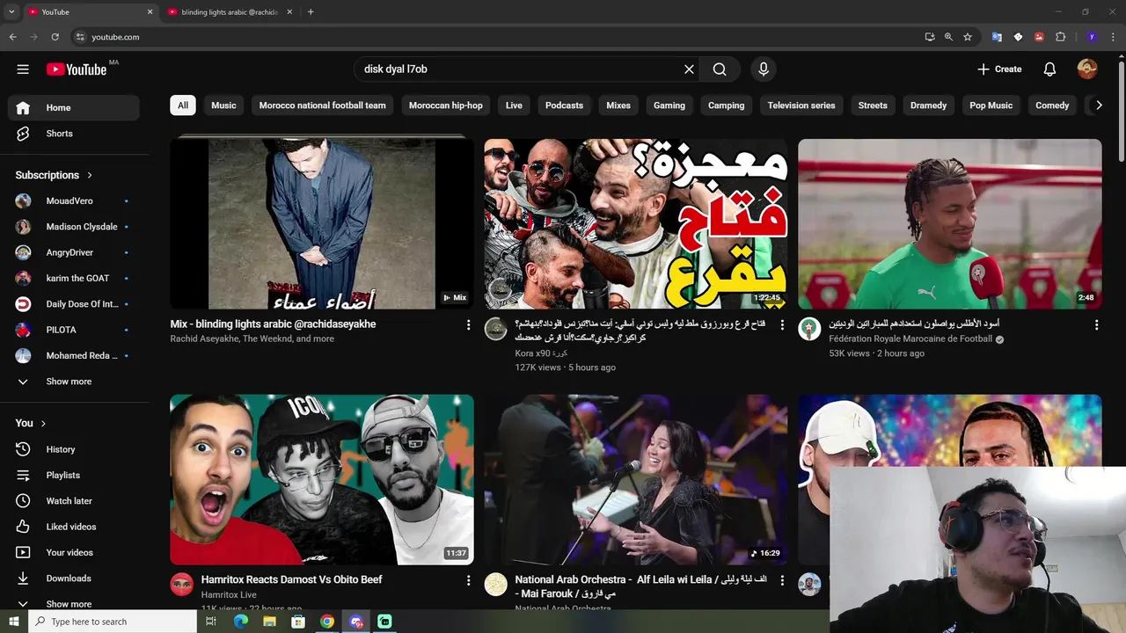Image resolution: width=1126 pixels, height=633 pixels.
Task: Expand Subscriptions Show more
Action: tap(74, 382)
